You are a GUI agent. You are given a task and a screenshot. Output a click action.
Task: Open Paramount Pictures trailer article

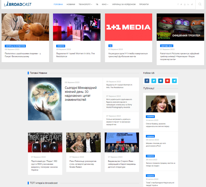[179, 56]
